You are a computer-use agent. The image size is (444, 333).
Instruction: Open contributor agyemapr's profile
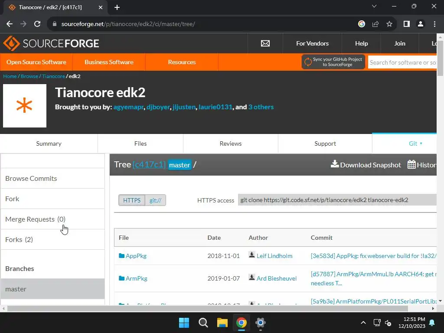point(128,107)
